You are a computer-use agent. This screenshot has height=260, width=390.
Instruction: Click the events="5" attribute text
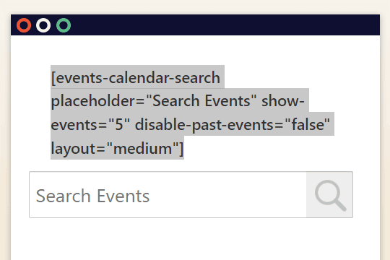click(90, 124)
